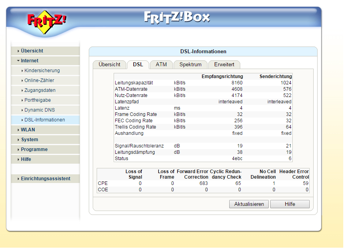Click the Hilfe button
This screenshot has width=346, height=252.
[290, 204]
